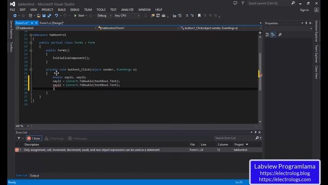The image size is (328, 185).
Task: Open the Project column filter dropdown
Action: coord(247,144)
